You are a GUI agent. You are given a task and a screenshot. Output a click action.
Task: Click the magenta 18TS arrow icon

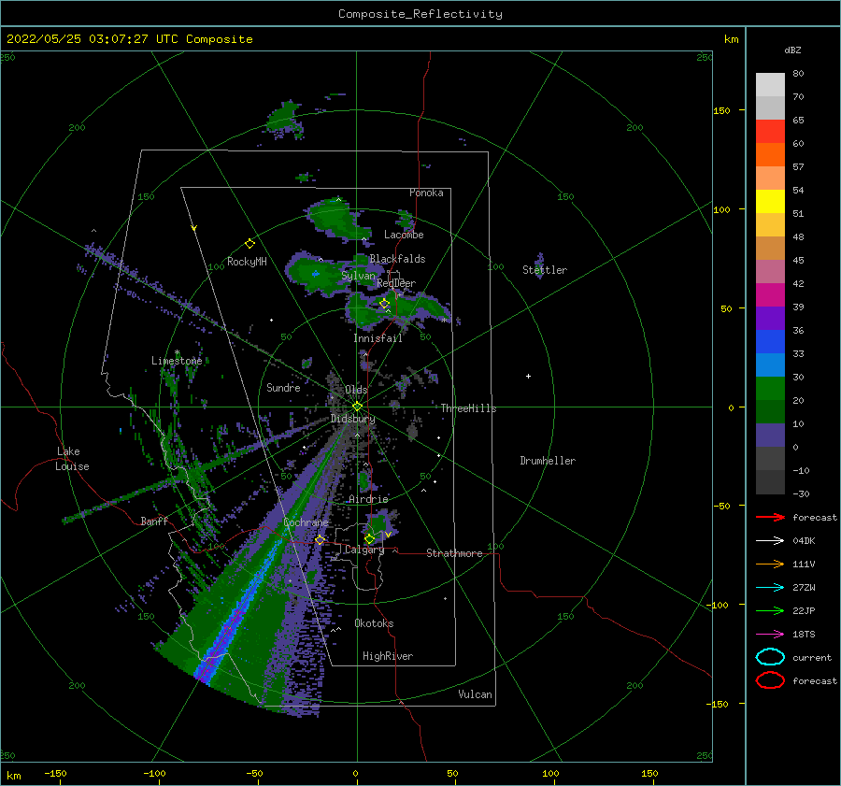[770, 635]
